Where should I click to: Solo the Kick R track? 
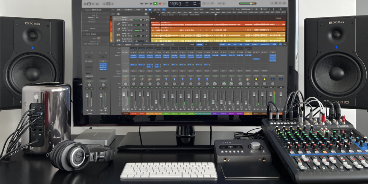click(x=126, y=26)
